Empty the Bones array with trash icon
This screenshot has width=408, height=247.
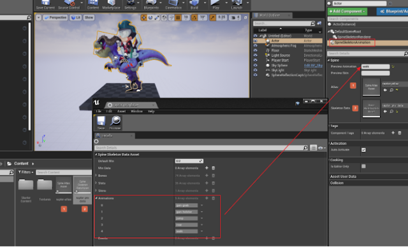(x=213, y=176)
